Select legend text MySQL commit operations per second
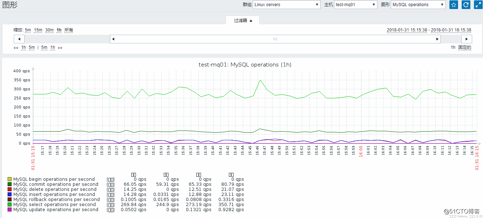This screenshot has height=218, width=483. click(x=56, y=184)
